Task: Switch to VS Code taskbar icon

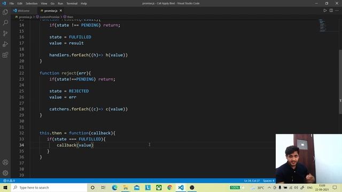Action: (x=181, y=187)
